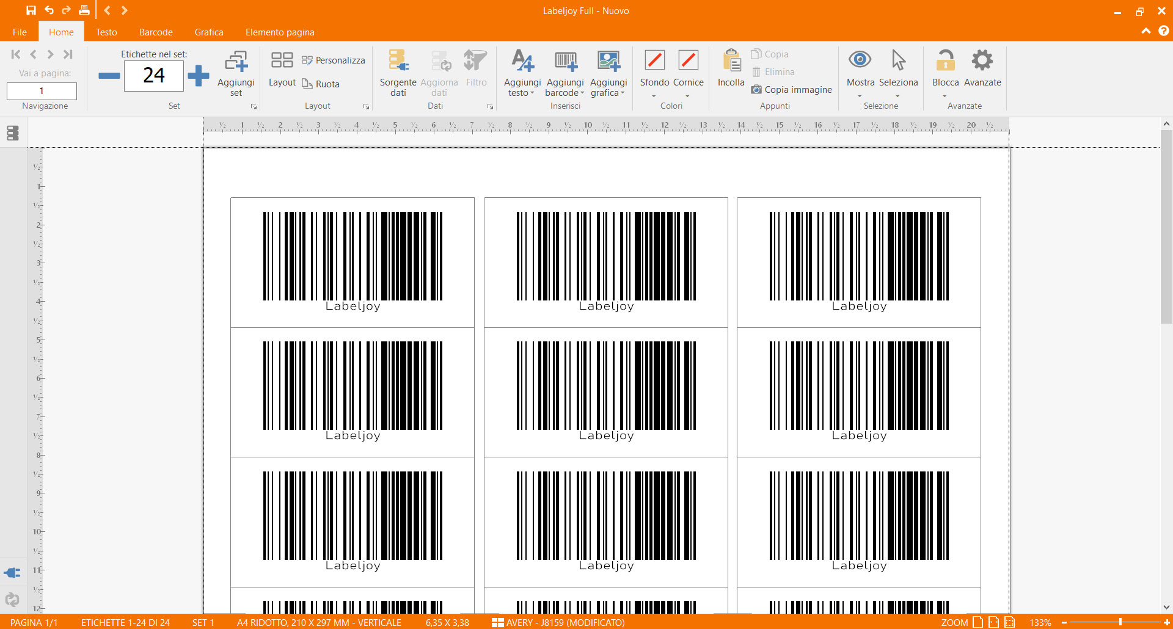This screenshot has height=629, width=1173.
Task: Open help with the question mark icon
Action: coord(1164,31)
